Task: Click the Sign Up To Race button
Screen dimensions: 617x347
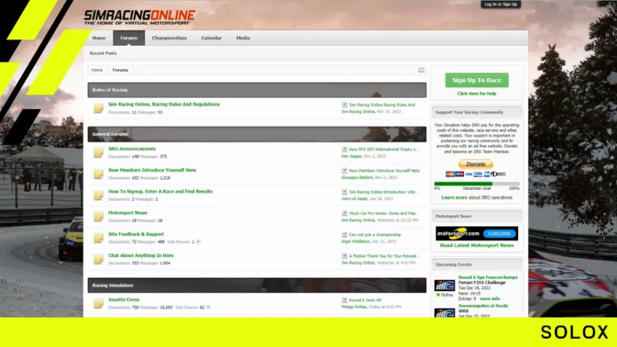Action: point(477,80)
